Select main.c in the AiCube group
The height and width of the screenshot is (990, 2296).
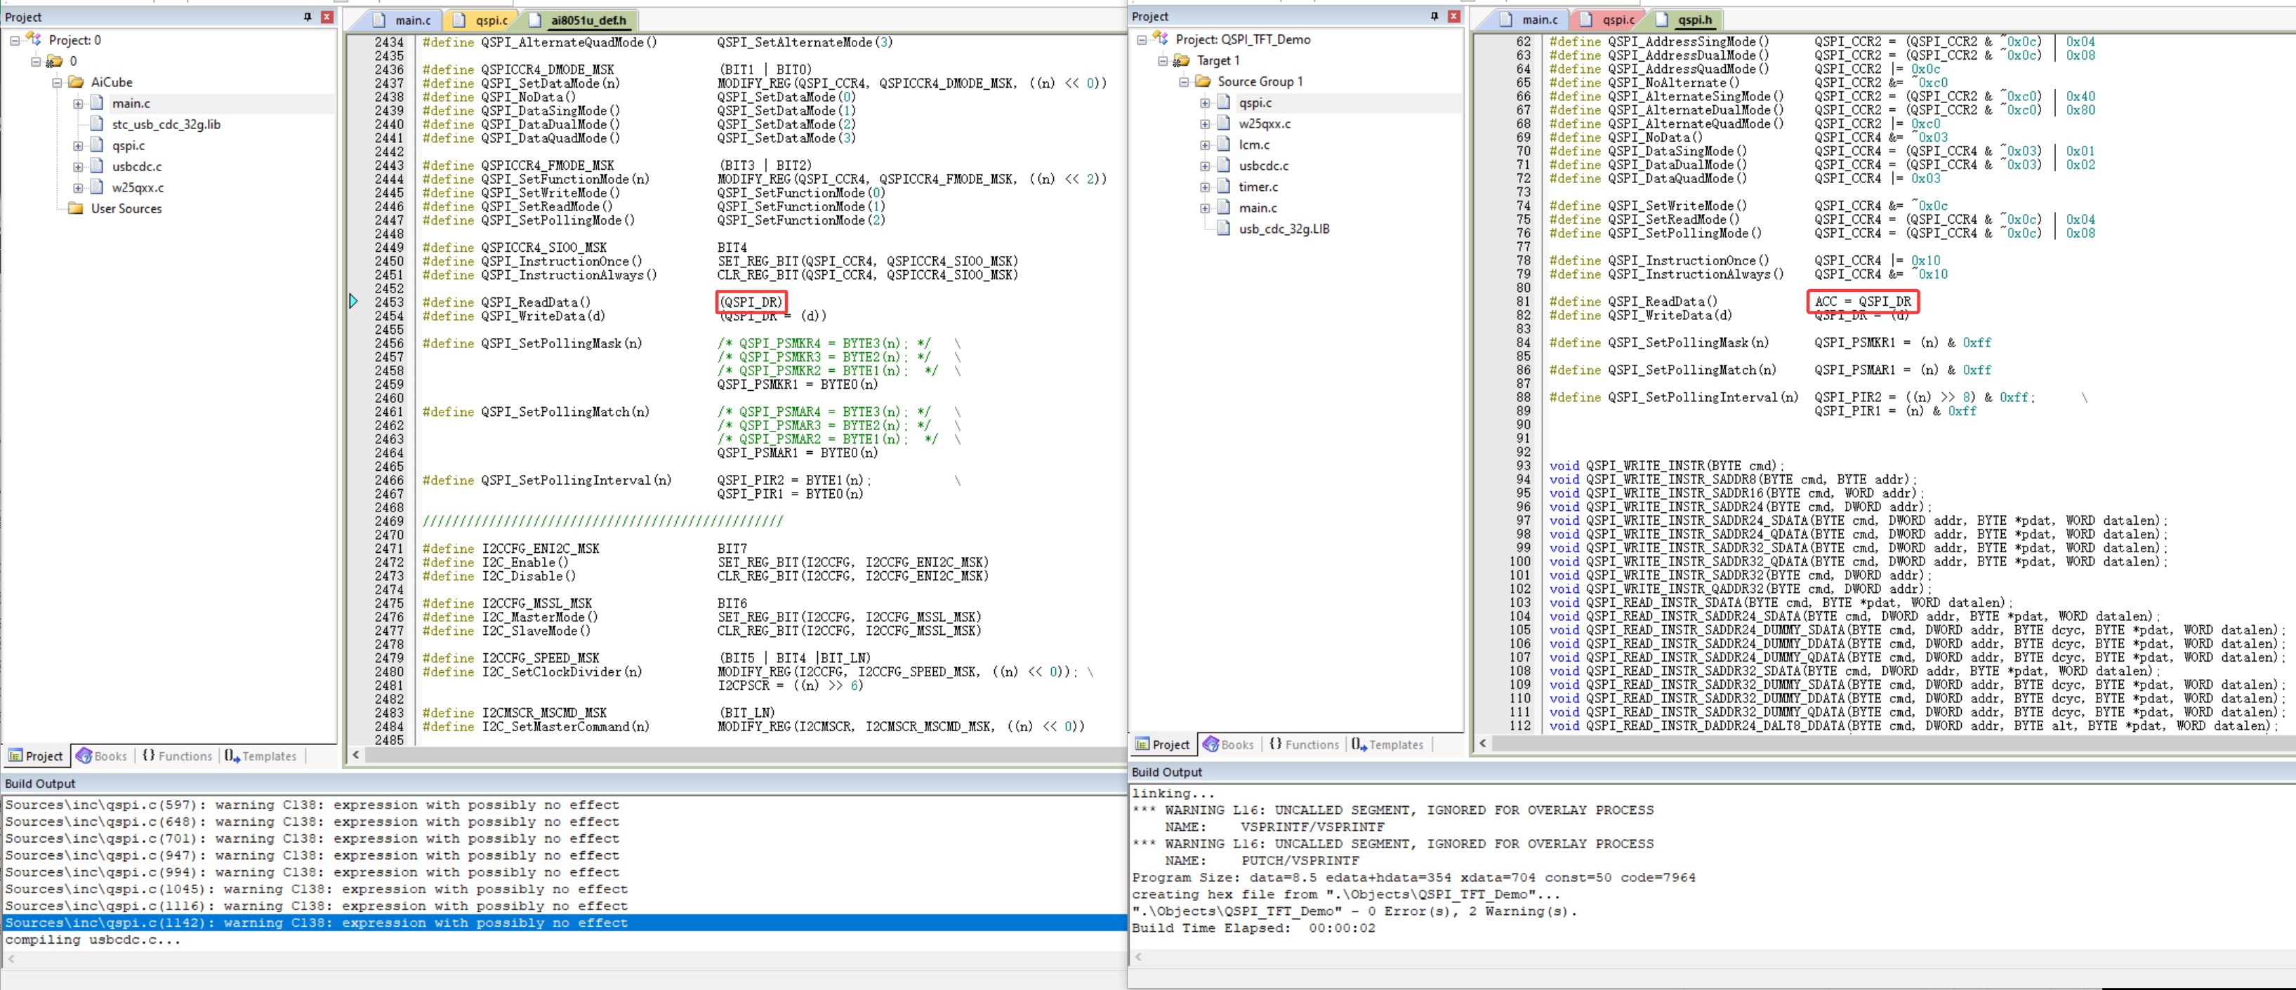pyautogui.click(x=131, y=103)
